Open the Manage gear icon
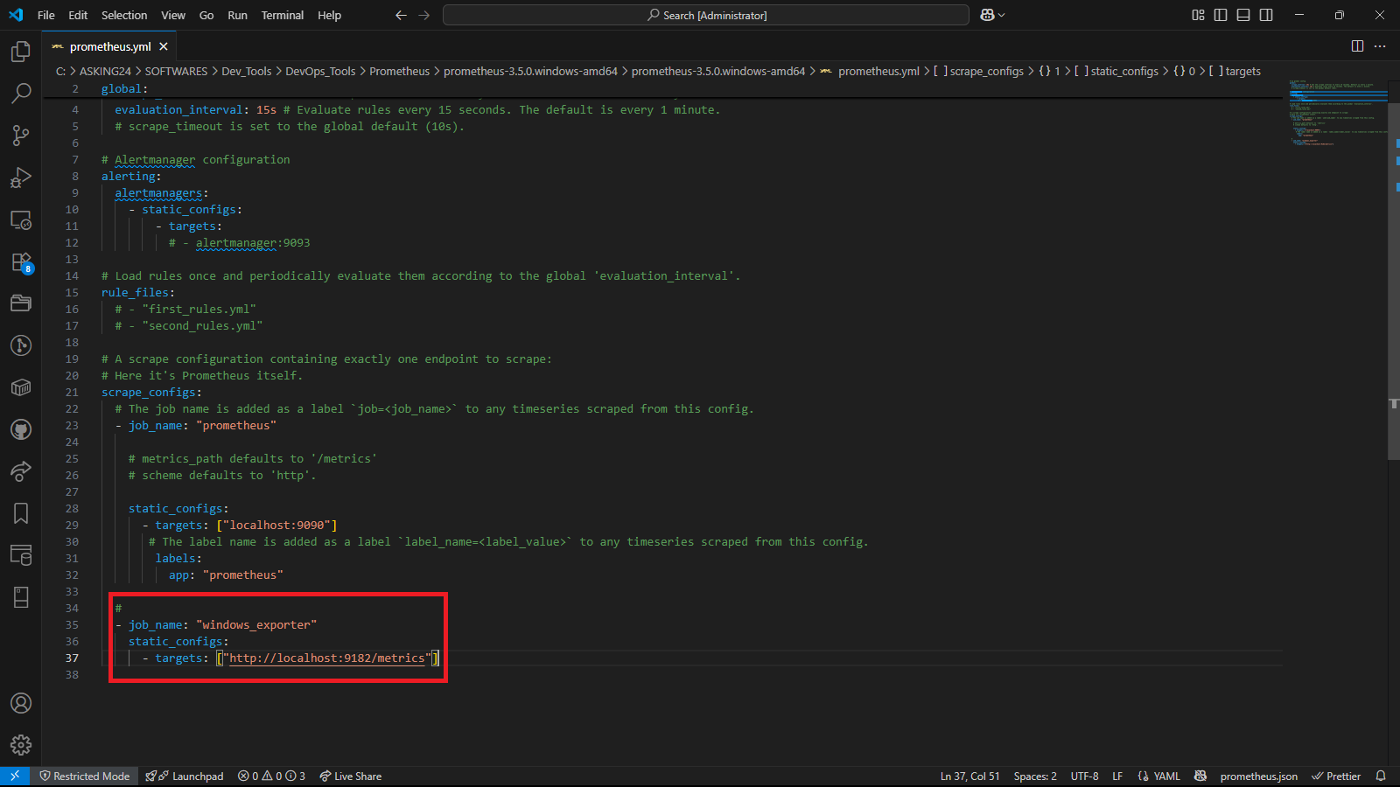 click(x=21, y=745)
